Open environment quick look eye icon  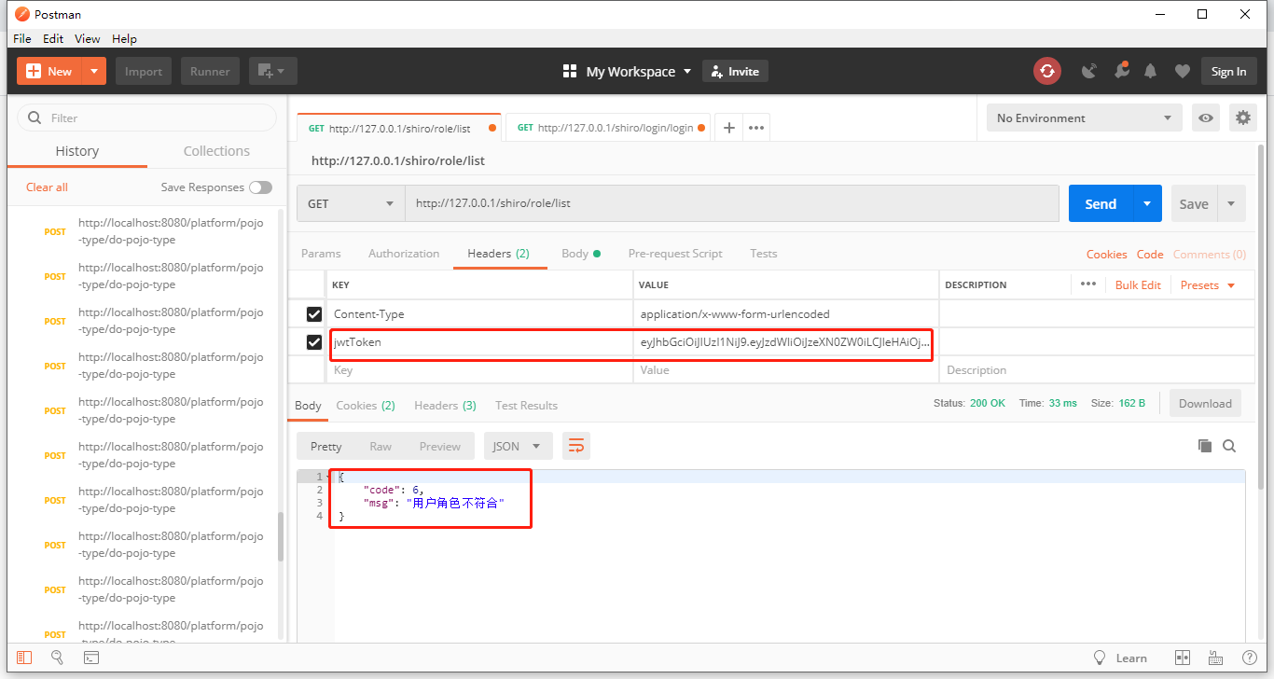1206,118
